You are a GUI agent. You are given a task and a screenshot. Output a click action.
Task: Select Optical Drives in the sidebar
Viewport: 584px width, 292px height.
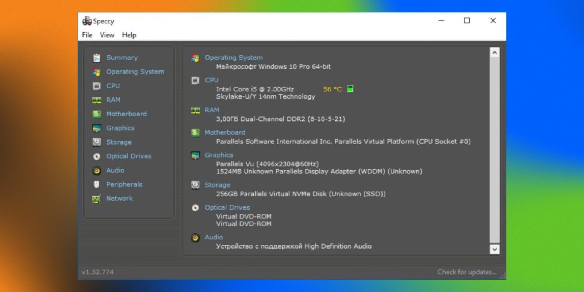128,156
